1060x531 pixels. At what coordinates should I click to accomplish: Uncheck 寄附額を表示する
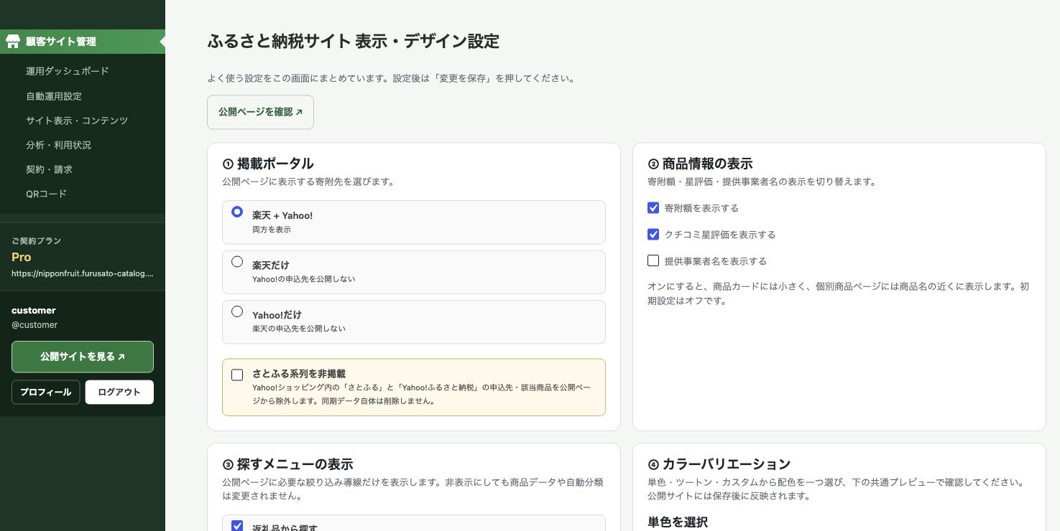[653, 207]
